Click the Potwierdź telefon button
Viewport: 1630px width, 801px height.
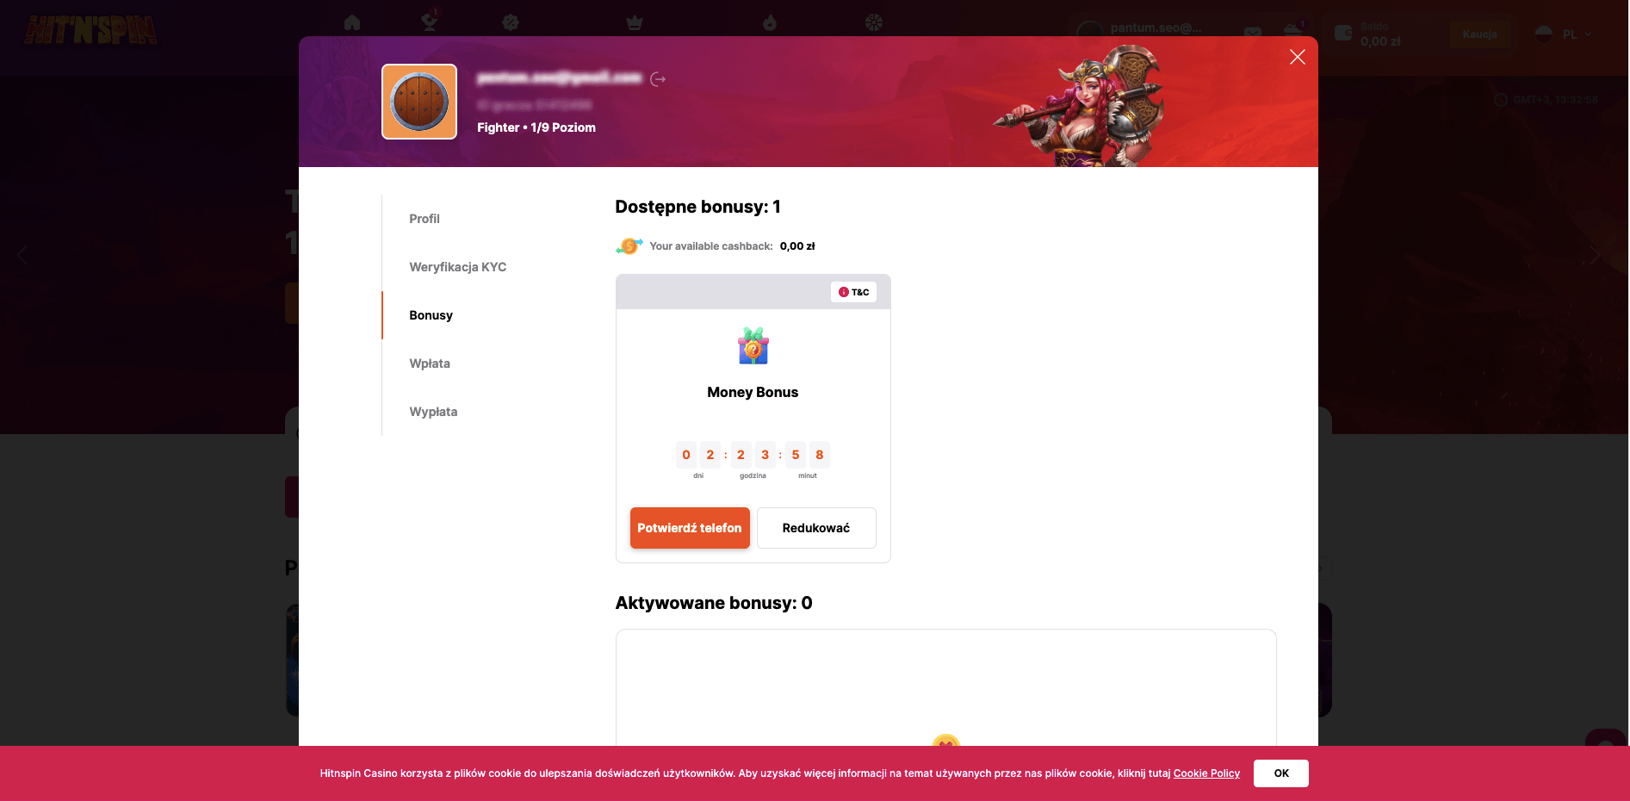coord(690,528)
